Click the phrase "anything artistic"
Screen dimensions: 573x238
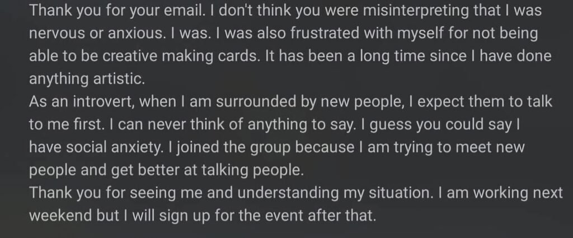(x=87, y=79)
